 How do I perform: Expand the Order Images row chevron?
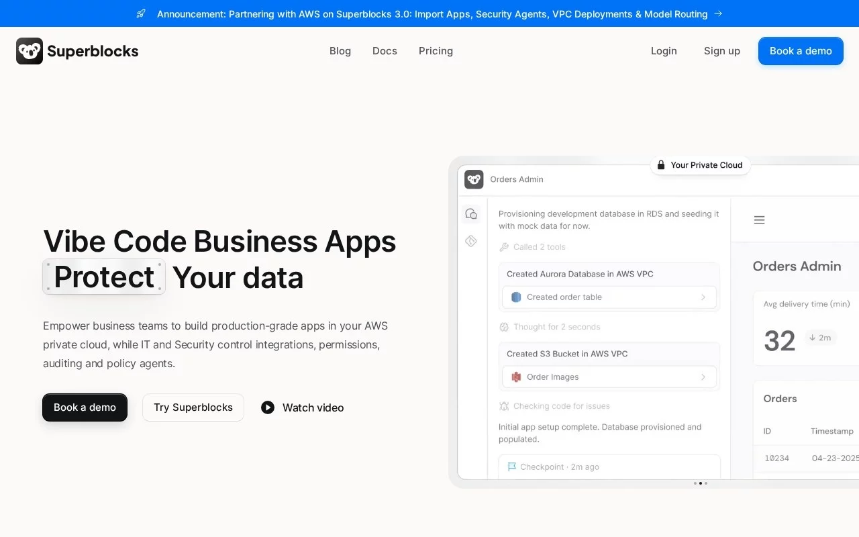[703, 377]
